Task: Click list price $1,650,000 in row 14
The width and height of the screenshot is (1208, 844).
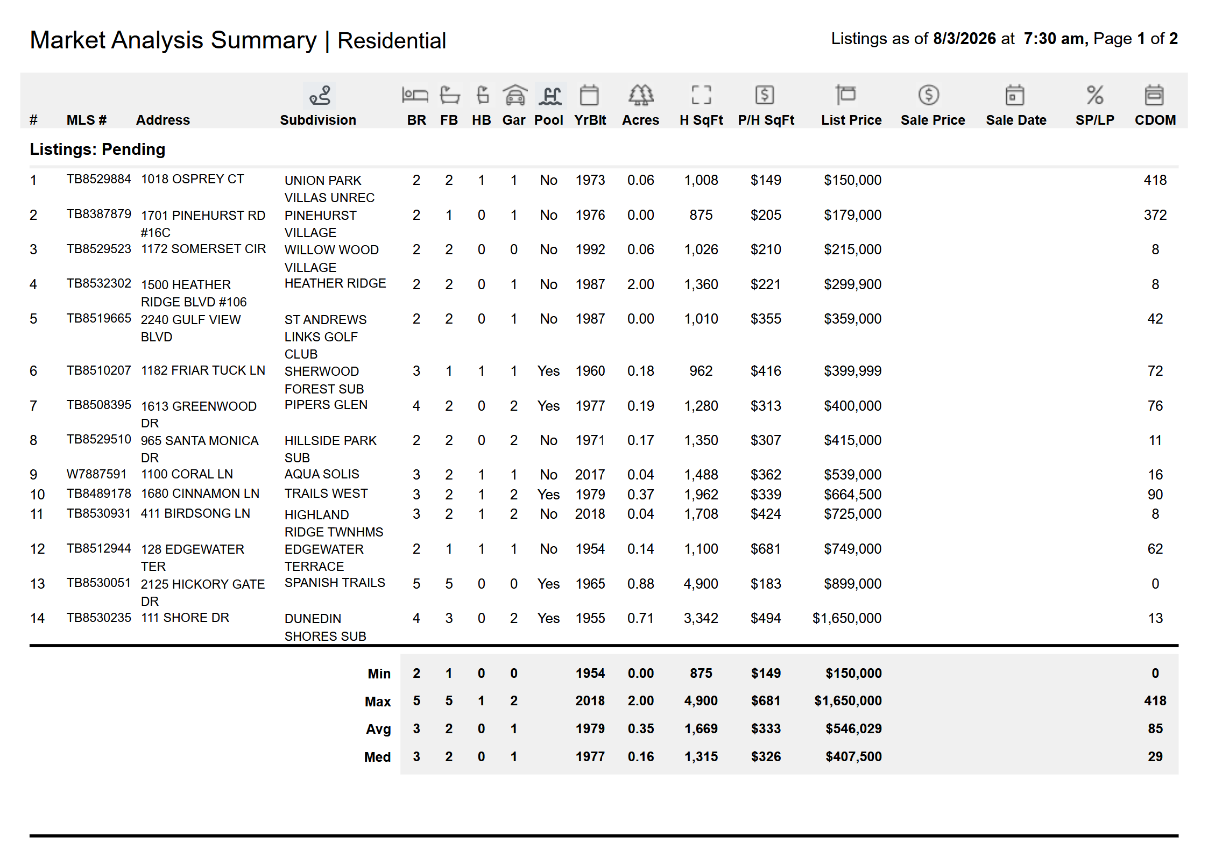Action: tap(847, 618)
